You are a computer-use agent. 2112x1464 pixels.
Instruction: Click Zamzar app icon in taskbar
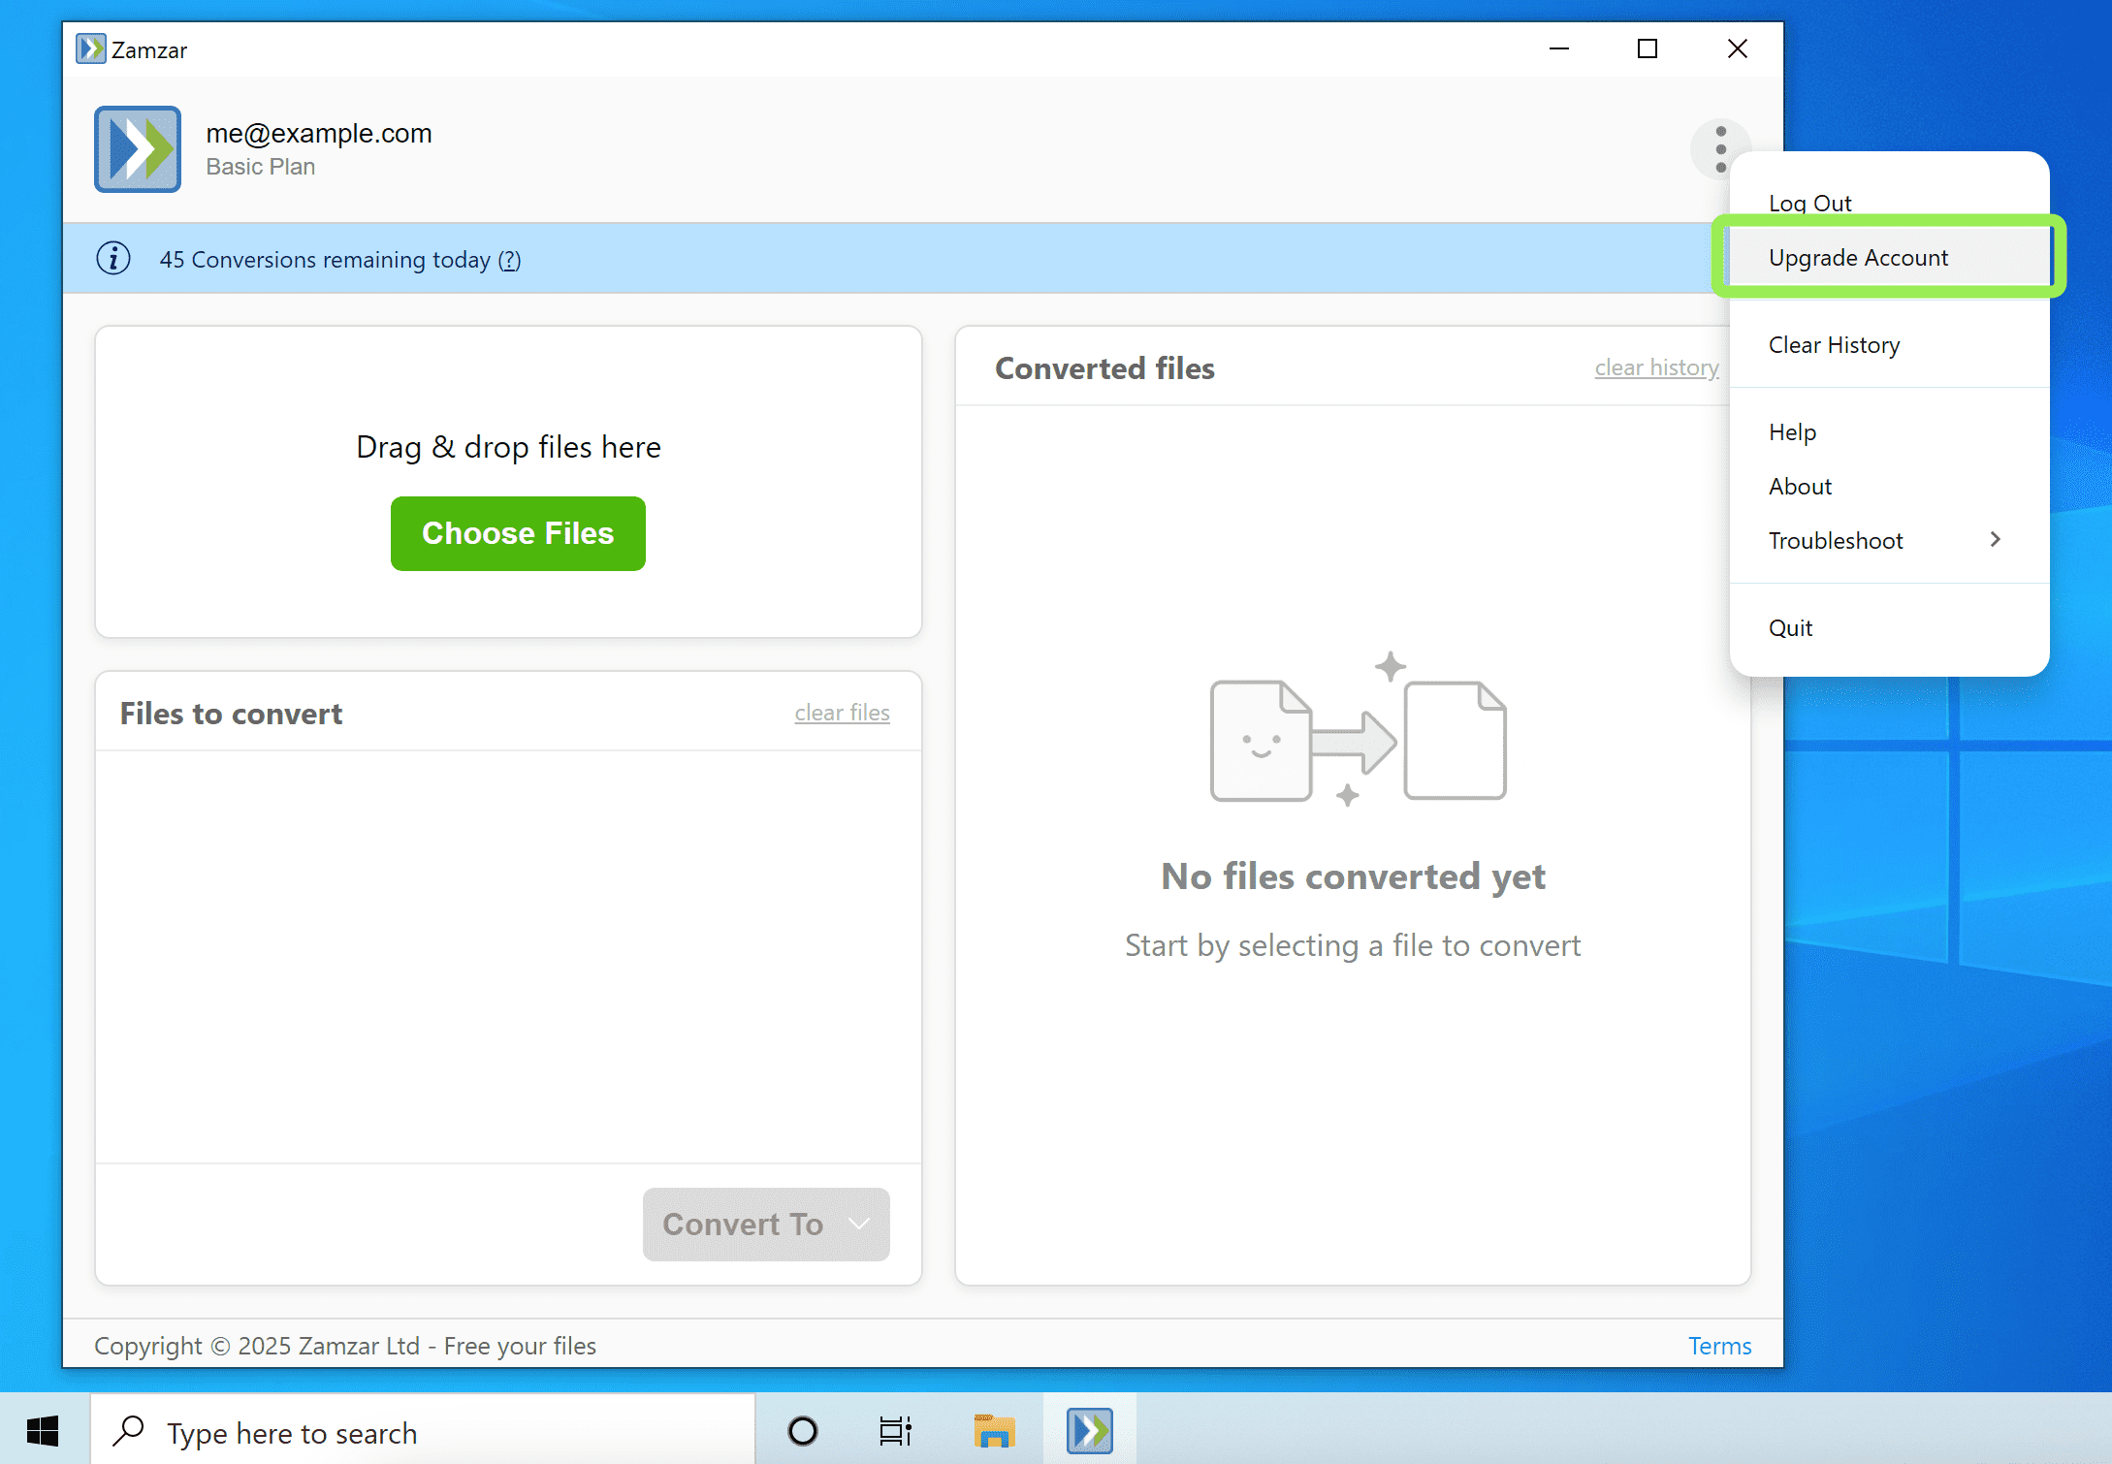(1089, 1431)
